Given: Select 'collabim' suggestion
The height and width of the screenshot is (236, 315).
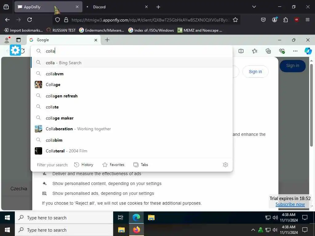Looking at the screenshot, I should click(132, 140).
